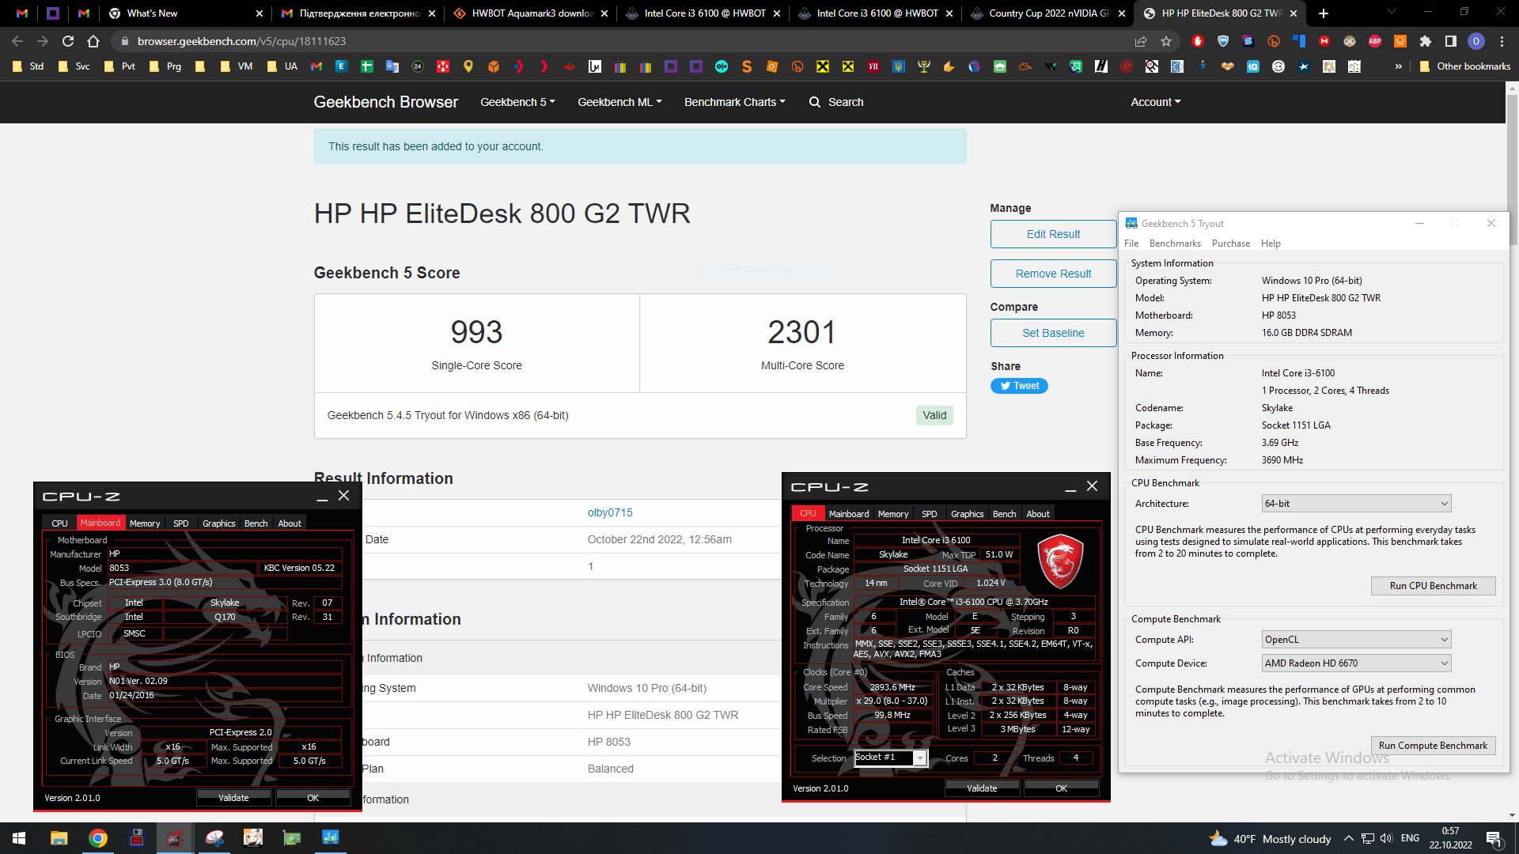Open Windows Start menu
The height and width of the screenshot is (854, 1519).
(x=19, y=838)
